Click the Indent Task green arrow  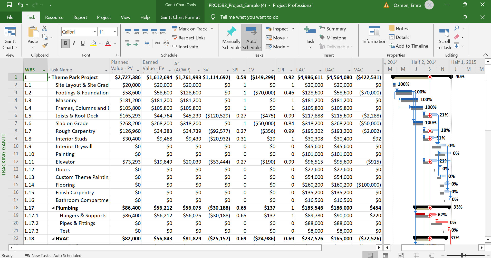(x=137, y=43)
